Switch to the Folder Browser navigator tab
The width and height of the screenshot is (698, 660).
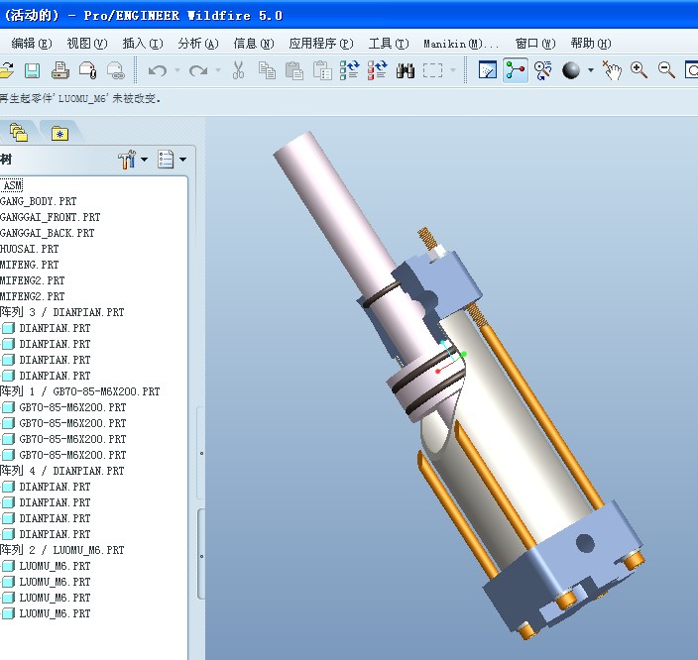coord(19,133)
